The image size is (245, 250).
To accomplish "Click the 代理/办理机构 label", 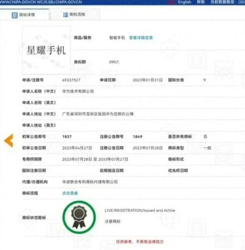I will pos(35,182).
